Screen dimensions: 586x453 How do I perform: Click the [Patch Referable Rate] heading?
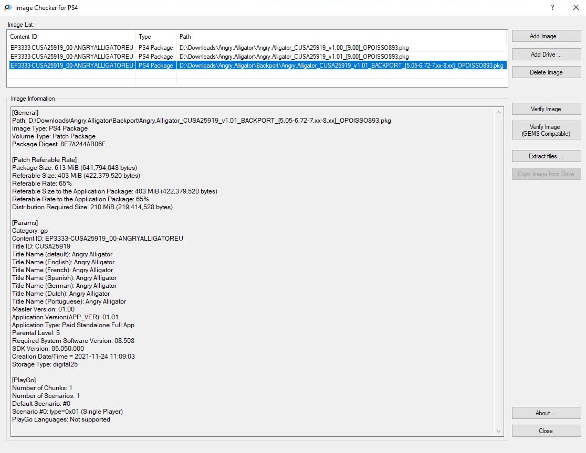(x=45, y=160)
